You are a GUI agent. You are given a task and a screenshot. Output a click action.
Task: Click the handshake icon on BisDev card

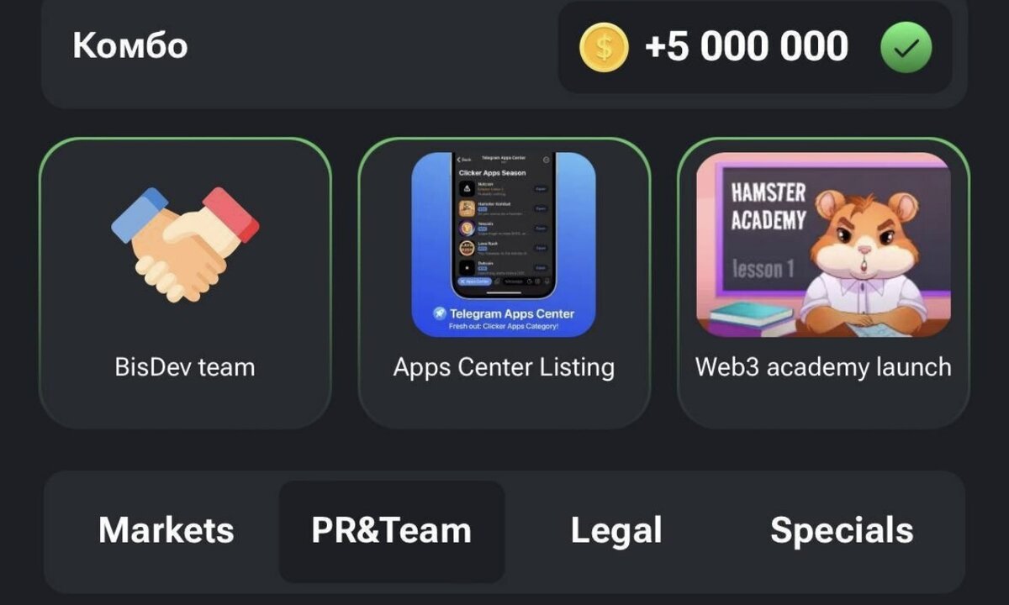[185, 244]
